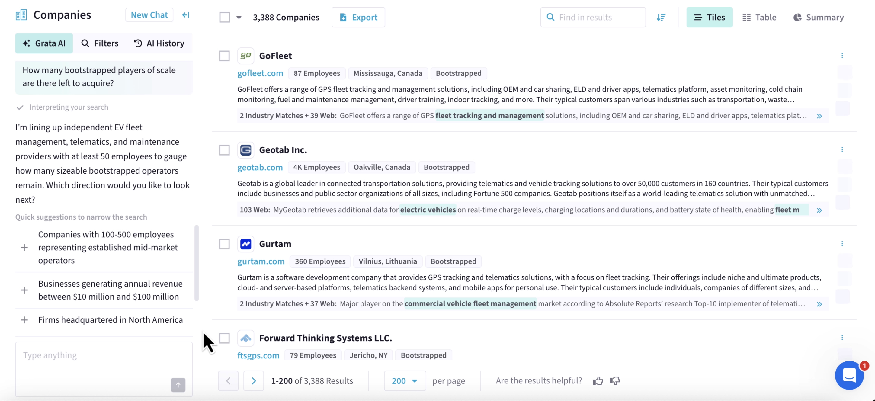Send the typed chat message
This screenshot has height=401, width=875.
pos(178,385)
